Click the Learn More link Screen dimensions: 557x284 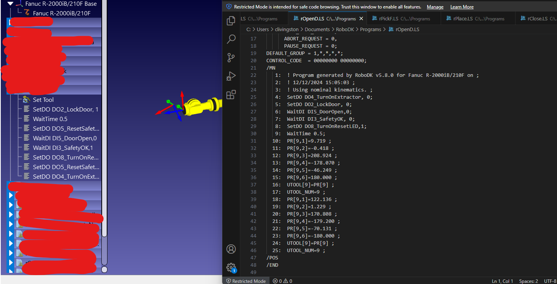[x=462, y=7]
